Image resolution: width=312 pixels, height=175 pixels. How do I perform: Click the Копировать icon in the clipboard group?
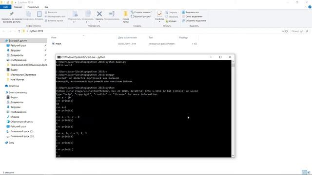pyautogui.click(x=28, y=14)
